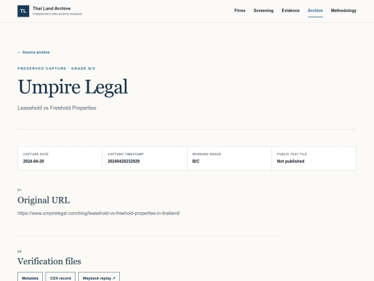Click the Metadata verification button

coord(30,278)
